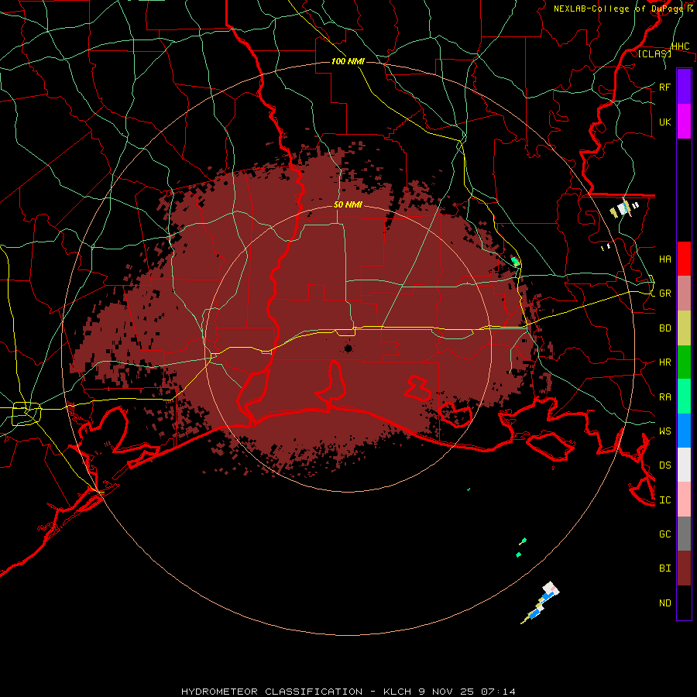Image resolution: width=697 pixels, height=697 pixels.
Task: Click the Hydrometeor Classification KLCH caption
Action: (x=348, y=692)
